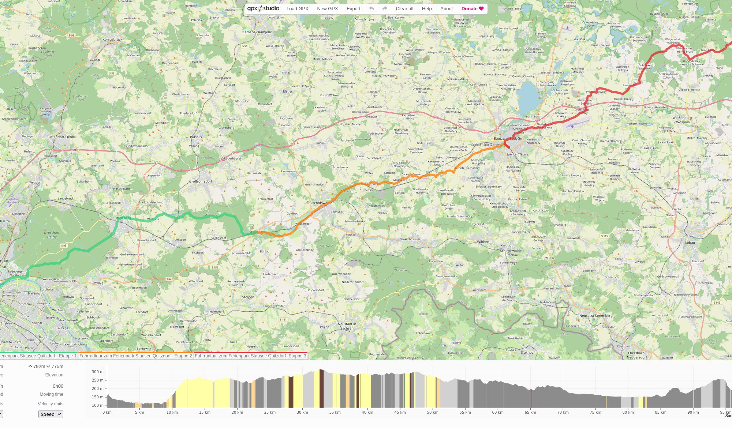Switch to the Etappe 2 track tab

pos(135,356)
